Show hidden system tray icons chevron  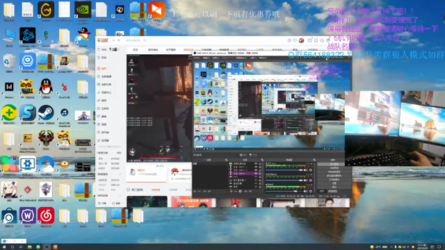pos(391,247)
